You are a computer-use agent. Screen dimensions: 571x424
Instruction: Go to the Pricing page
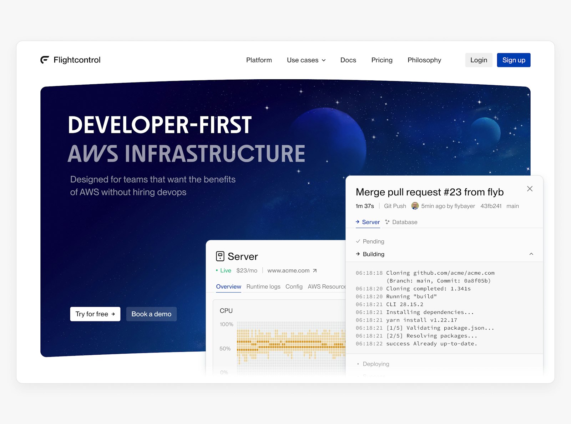(x=382, y=60)
